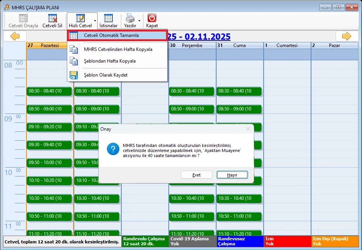Maximize the MHRS ÇALIŞMA PLANI window
Screen dimensions: 362x250
pyautogui.click(x=338, y=7)
